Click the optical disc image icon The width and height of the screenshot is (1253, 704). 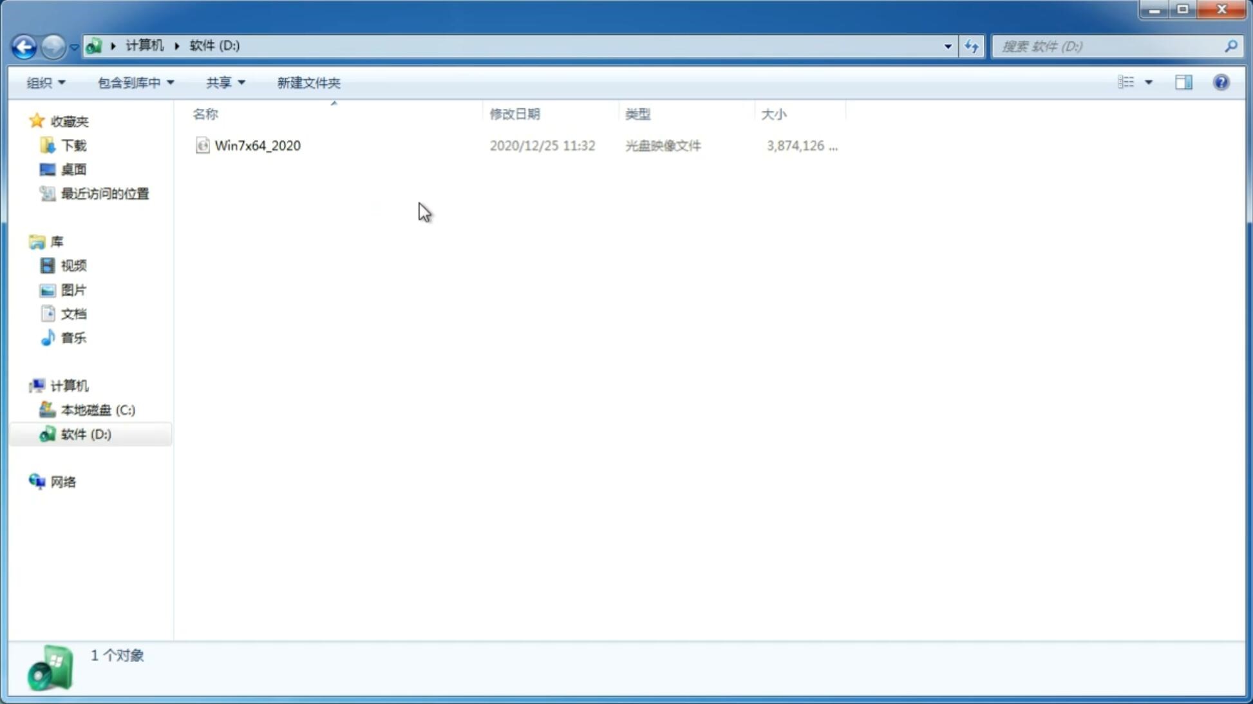pos(202,146)
